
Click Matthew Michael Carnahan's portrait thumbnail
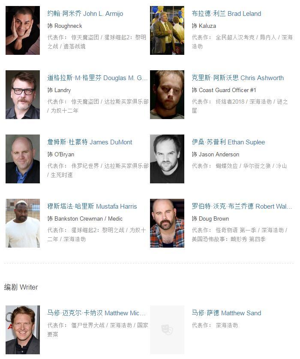23,330
